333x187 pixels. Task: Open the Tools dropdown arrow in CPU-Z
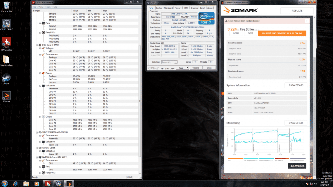click(x=187, y=68)
